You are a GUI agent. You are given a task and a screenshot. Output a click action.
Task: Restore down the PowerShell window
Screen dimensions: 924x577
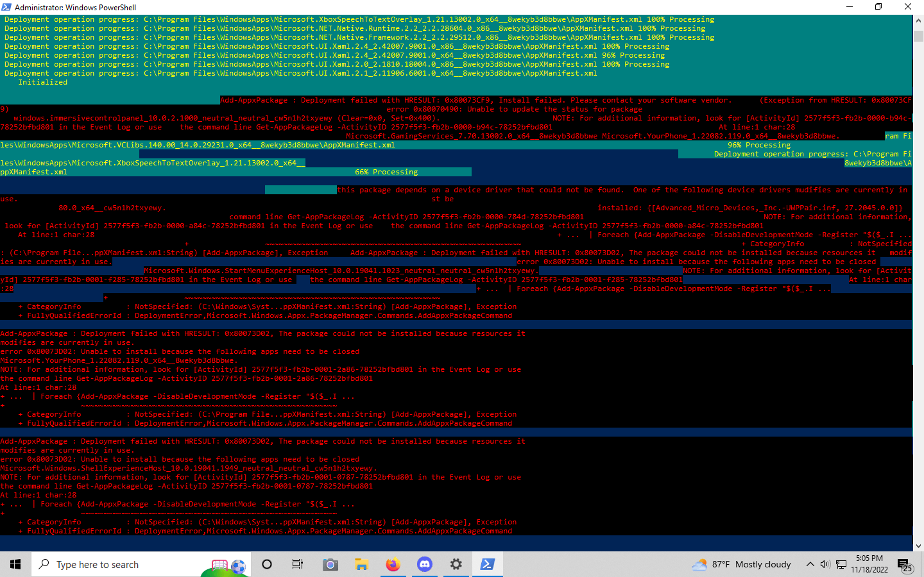[x=878, y=7]
